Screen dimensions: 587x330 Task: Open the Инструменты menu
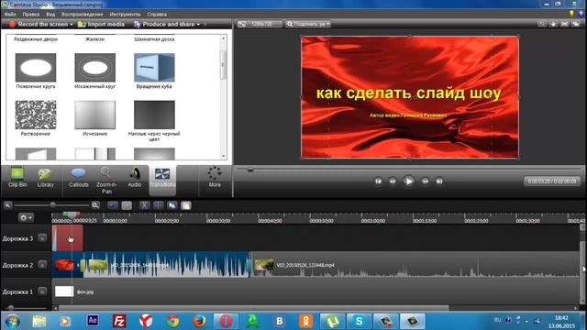(x=125, y=15)
